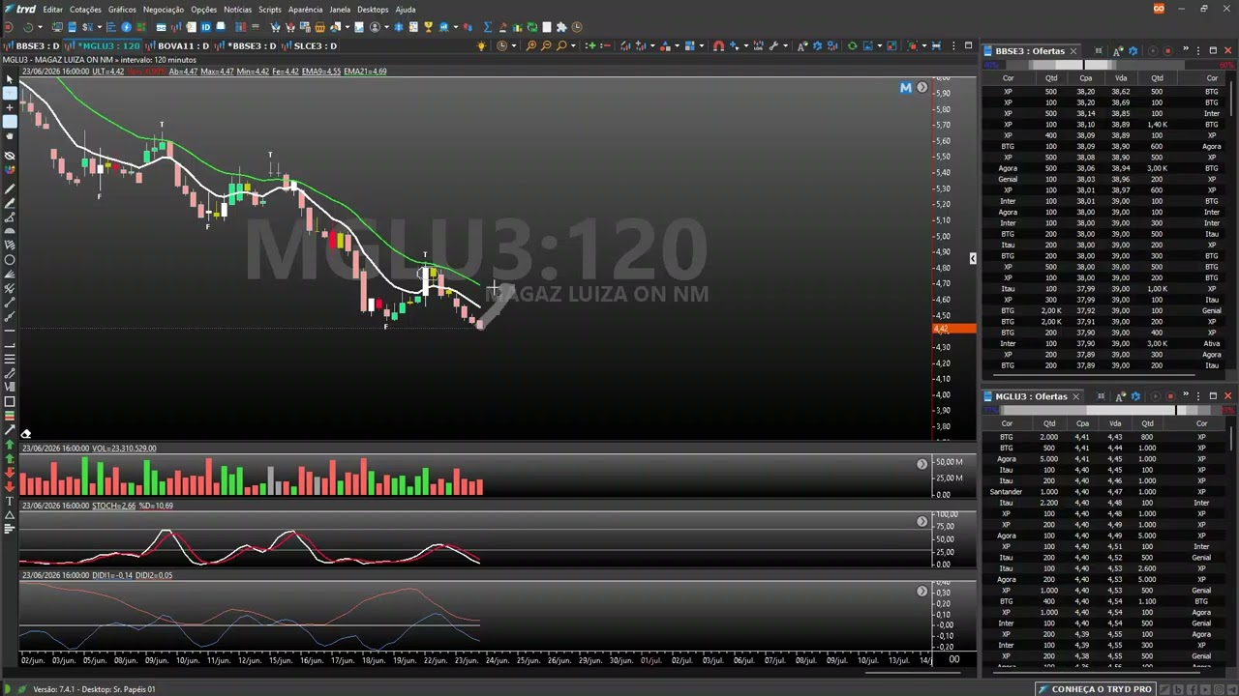1239x696 pixels.
Task: Open the zoom options dropdown arrow
Action: [x=572, y=45]
